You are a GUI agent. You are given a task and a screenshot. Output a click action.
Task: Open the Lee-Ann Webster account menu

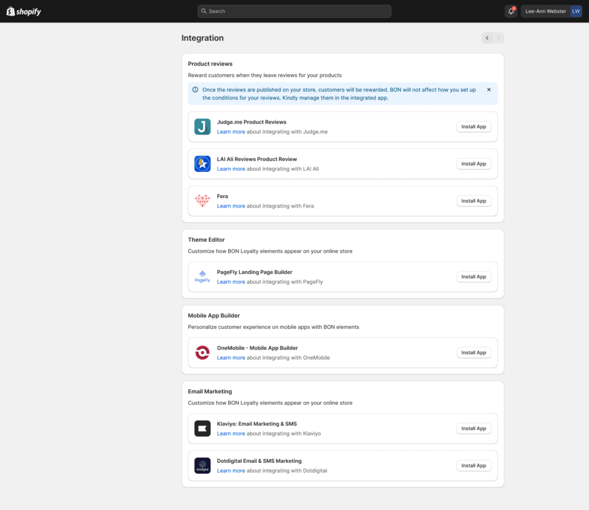pyautogui.click(x=551, y=11)
